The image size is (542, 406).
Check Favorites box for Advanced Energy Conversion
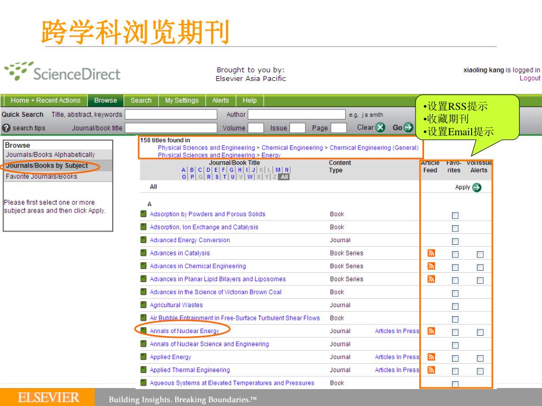(x=455, y=241)
